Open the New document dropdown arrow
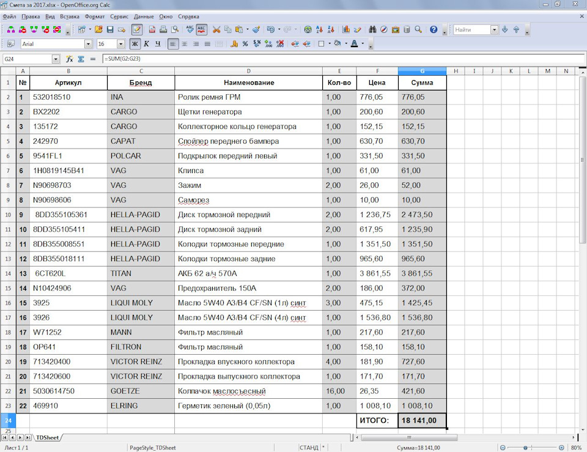This screenshot has height=452, width=587. tap(90, 29)
